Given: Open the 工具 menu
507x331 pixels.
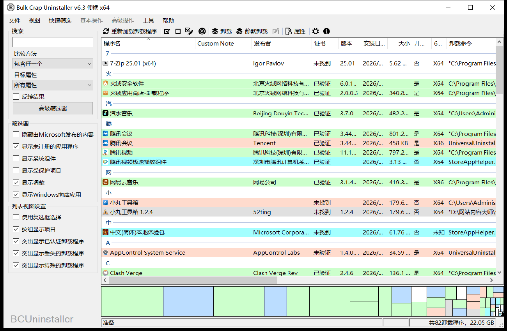Looking at the screenshot, I should (148, 21).
